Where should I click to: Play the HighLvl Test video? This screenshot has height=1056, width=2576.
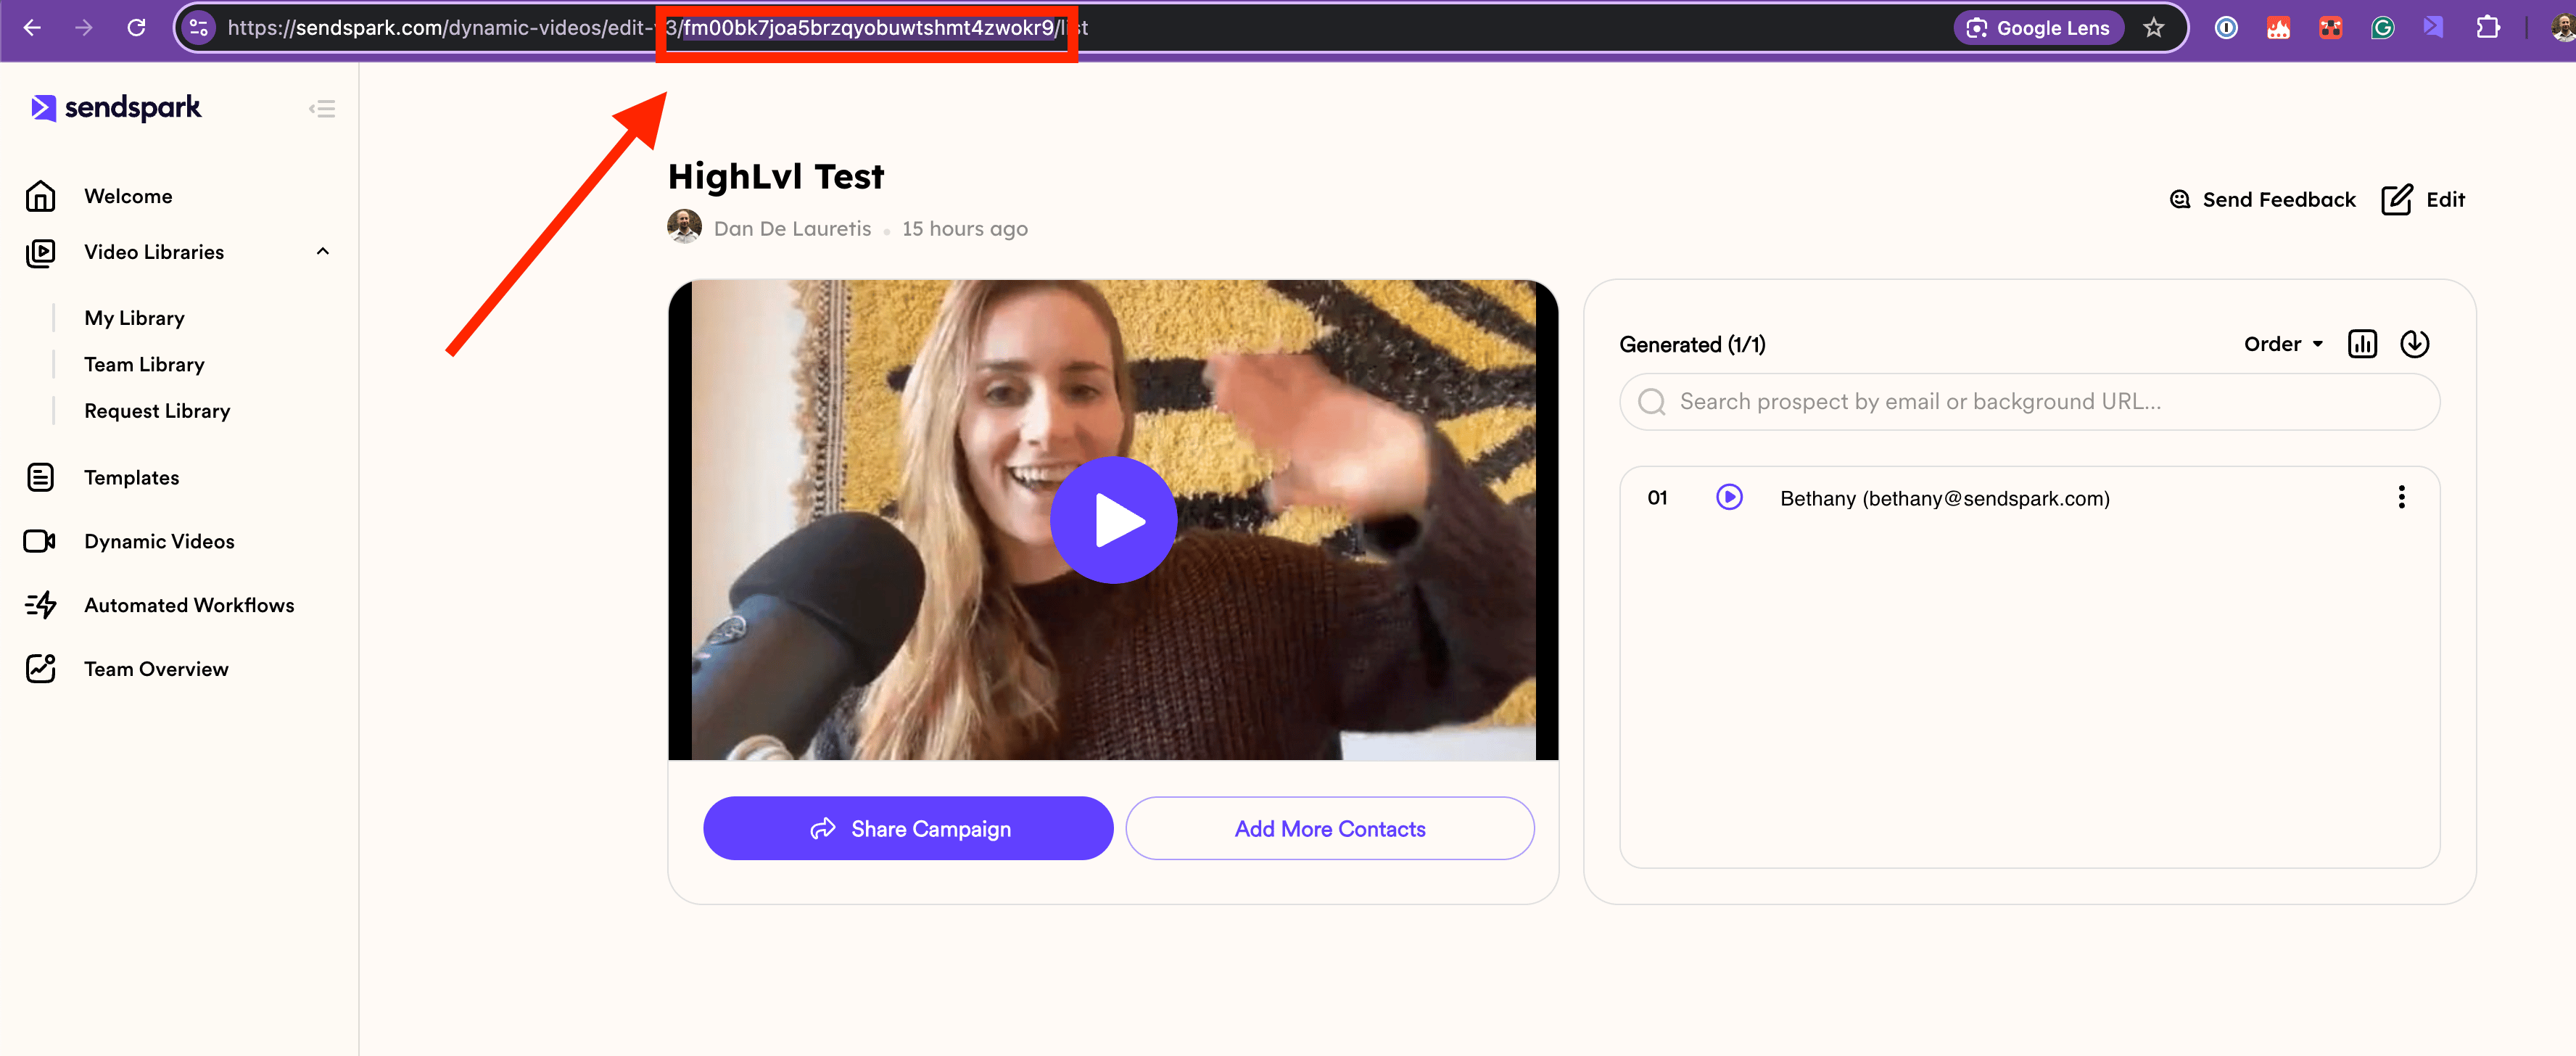tap(1113, 520)
